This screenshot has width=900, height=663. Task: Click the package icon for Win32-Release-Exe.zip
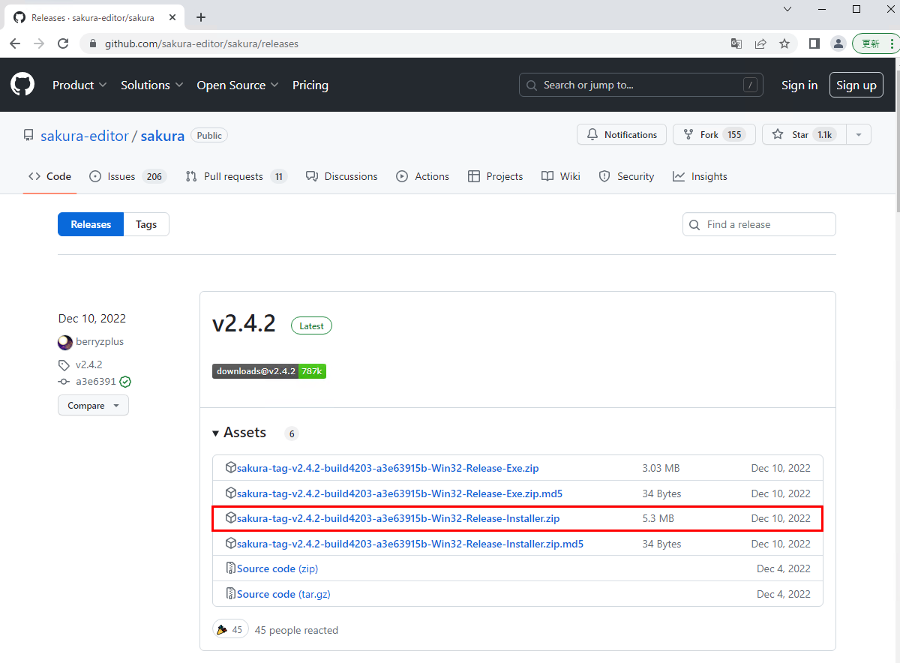click(231, 468)
